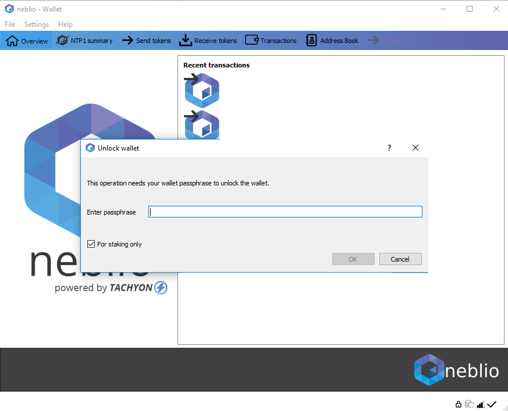508x411 pixels.
Task: Open the Address Book
Action: 332,41
